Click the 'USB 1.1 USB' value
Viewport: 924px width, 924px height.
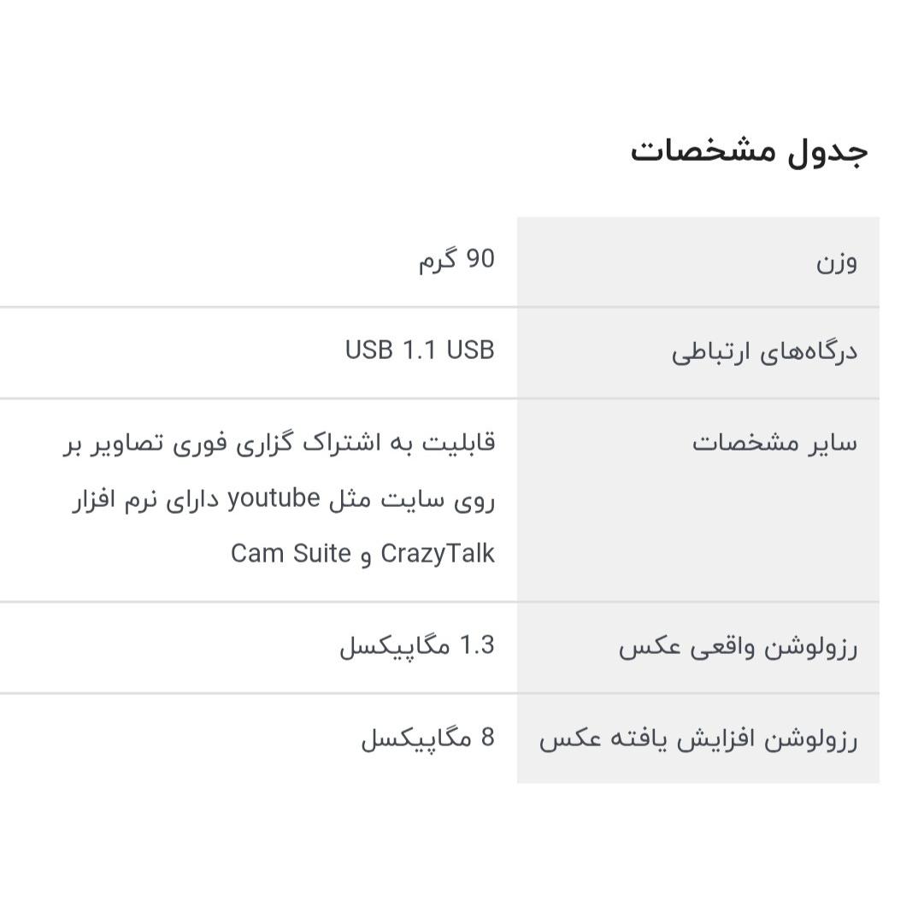[x=420, y=350]
